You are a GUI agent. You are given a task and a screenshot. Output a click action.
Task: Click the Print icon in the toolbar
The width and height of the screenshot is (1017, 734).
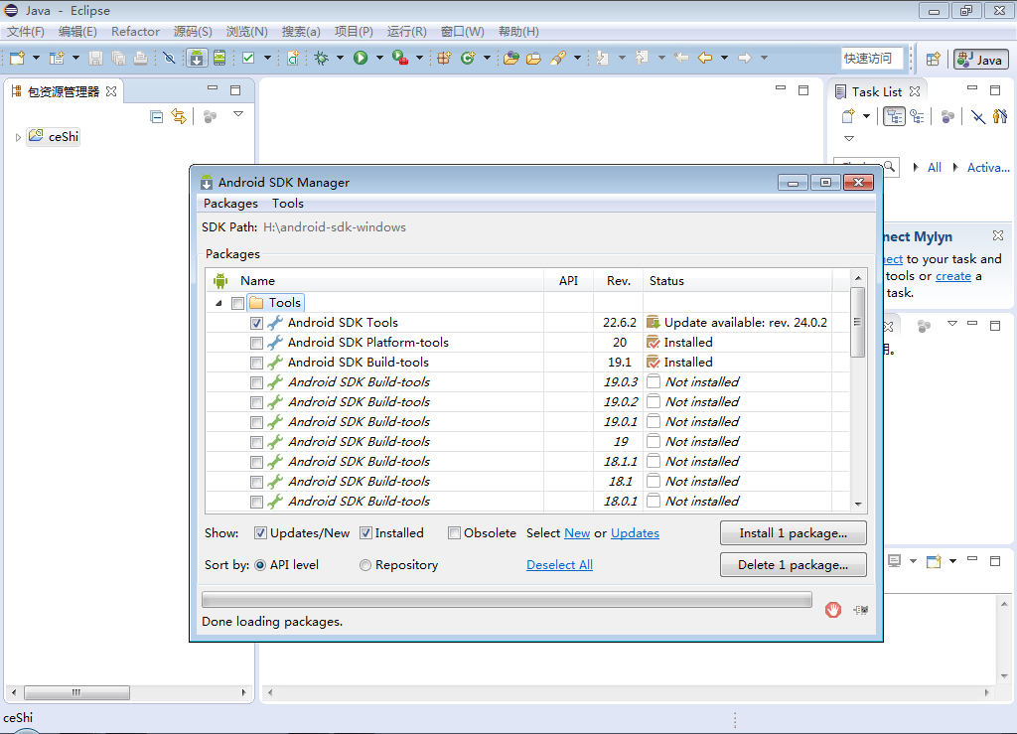[x=140, y=59]
